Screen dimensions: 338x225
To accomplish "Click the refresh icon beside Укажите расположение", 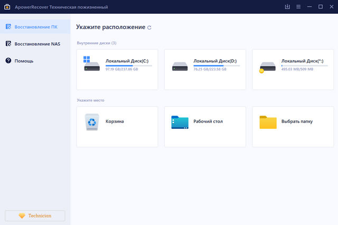I will [149, 27].
